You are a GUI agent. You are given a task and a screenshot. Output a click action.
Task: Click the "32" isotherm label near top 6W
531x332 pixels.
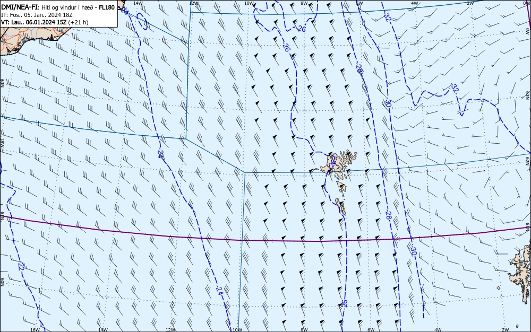388,18
